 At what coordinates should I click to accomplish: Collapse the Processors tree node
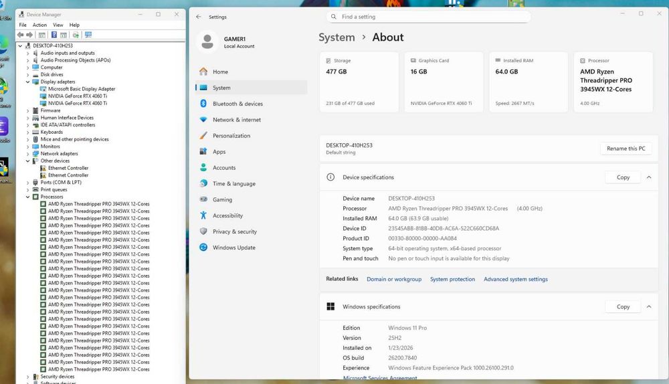[28, 197]
